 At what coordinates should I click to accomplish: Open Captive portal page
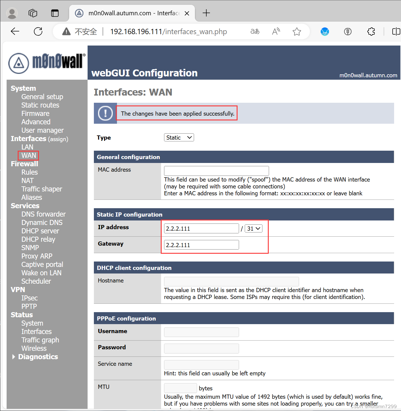pyautogui.click(x=42, y=265)
